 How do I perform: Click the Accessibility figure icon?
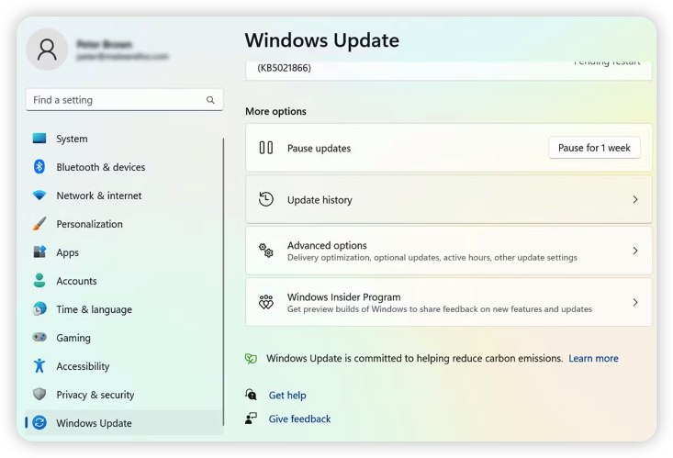coord(39,365)
